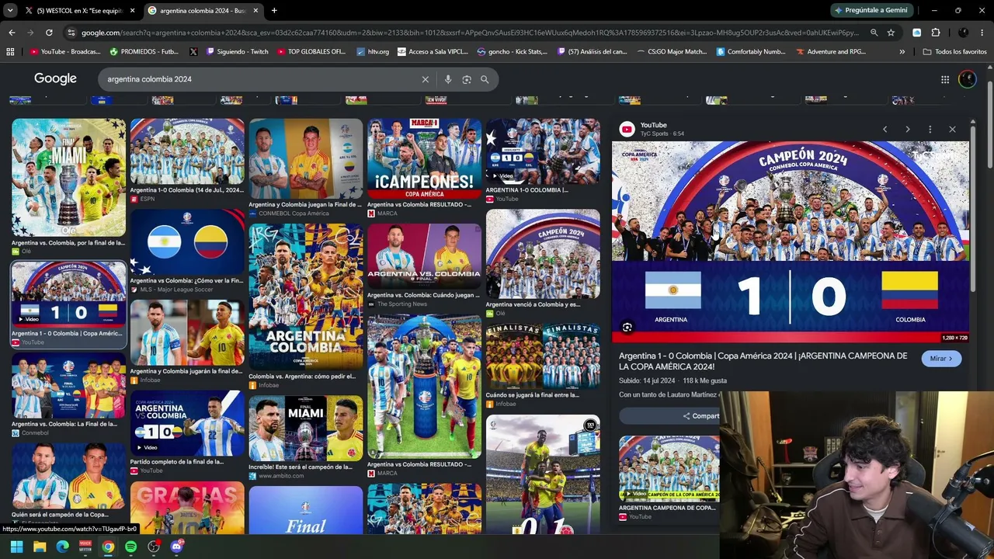Bookmark this page with the star icon
Screen dimensions: 994x559
pos(891,33)
